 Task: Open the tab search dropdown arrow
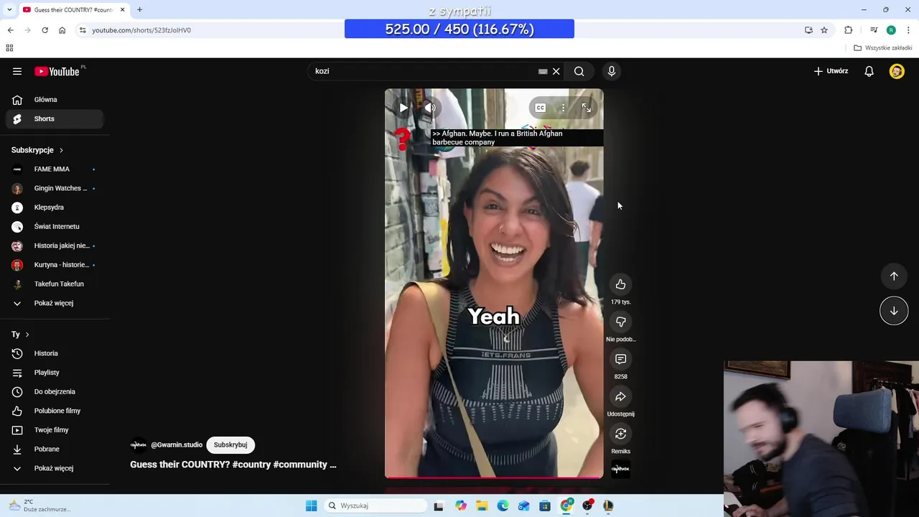(9, 10)
